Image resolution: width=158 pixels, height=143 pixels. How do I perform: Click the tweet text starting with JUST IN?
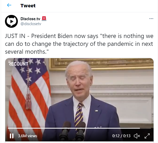(79, 44)
